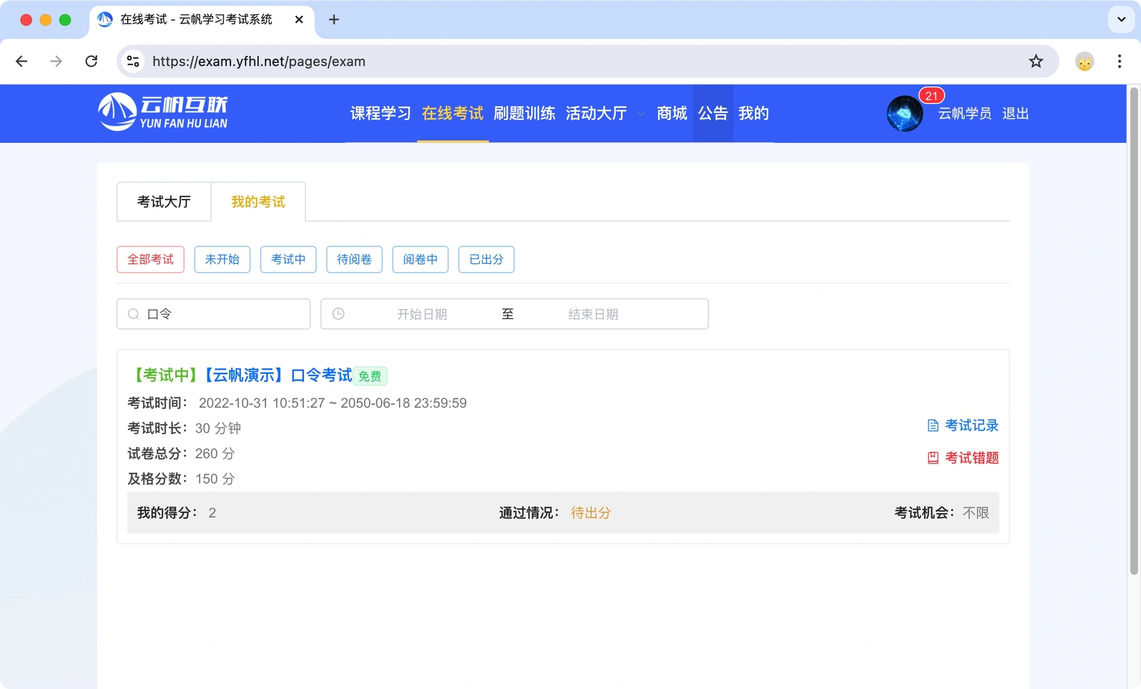Open the tab search dropdown arrow
The height and width of the screenshot is (689, 1141).
pyautogui.click(x=1121, y=20)
